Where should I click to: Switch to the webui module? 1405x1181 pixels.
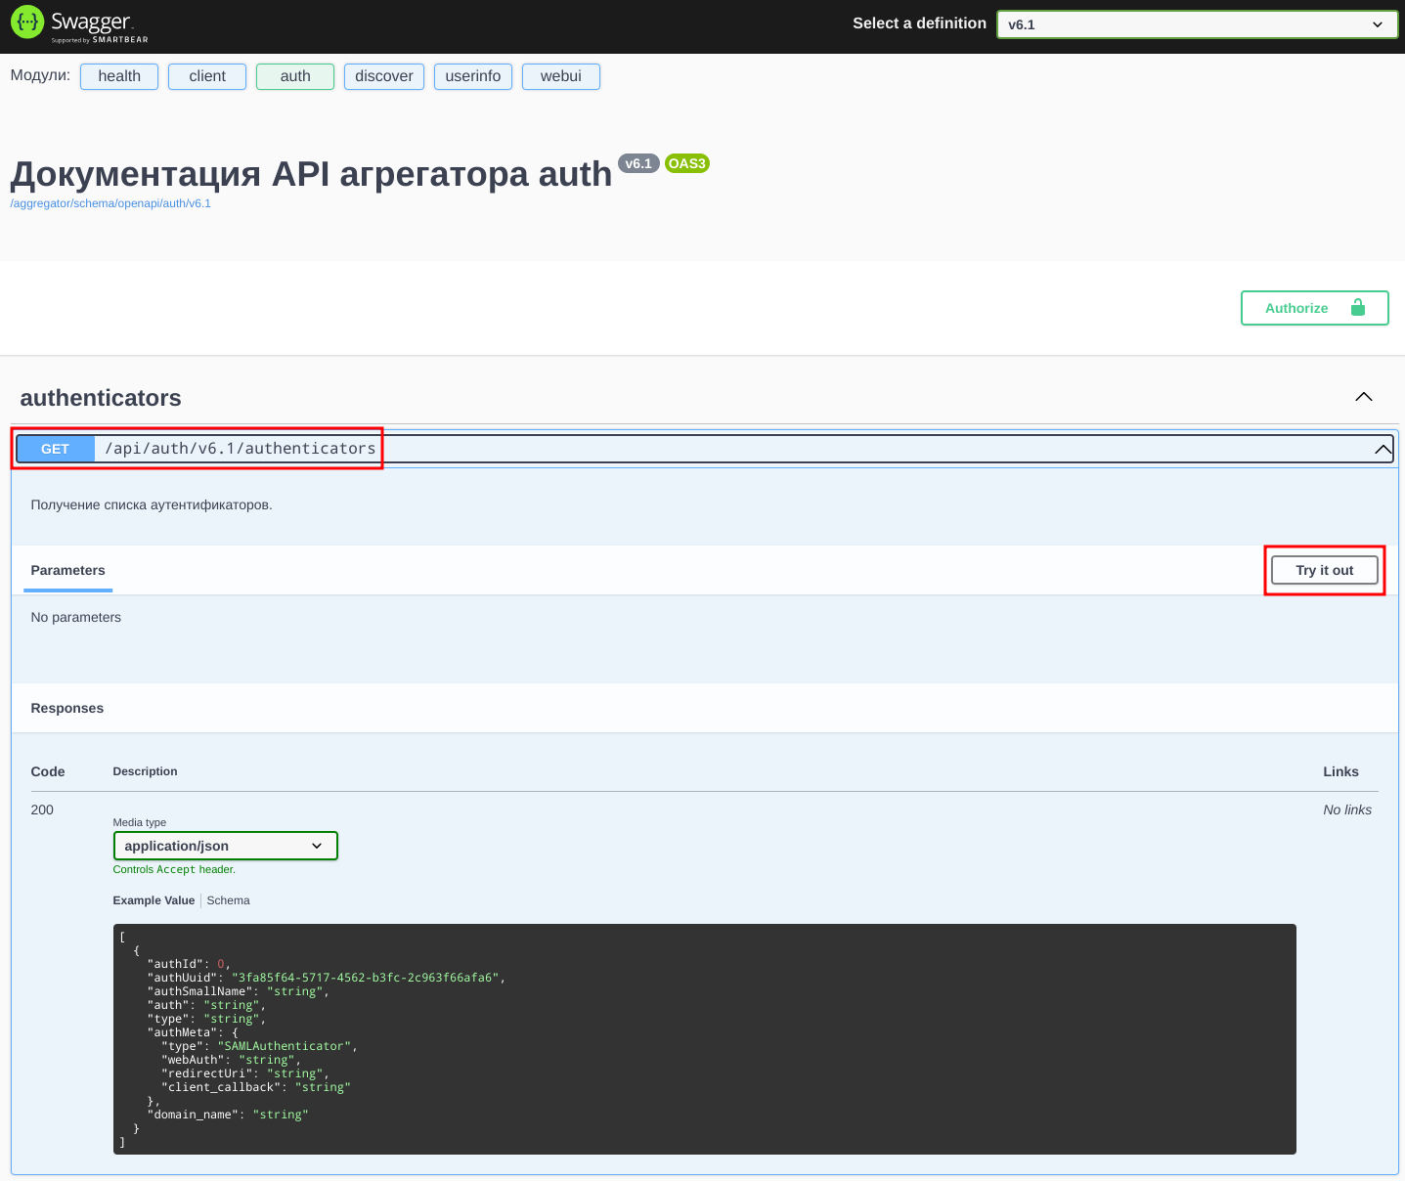(561, 76)
